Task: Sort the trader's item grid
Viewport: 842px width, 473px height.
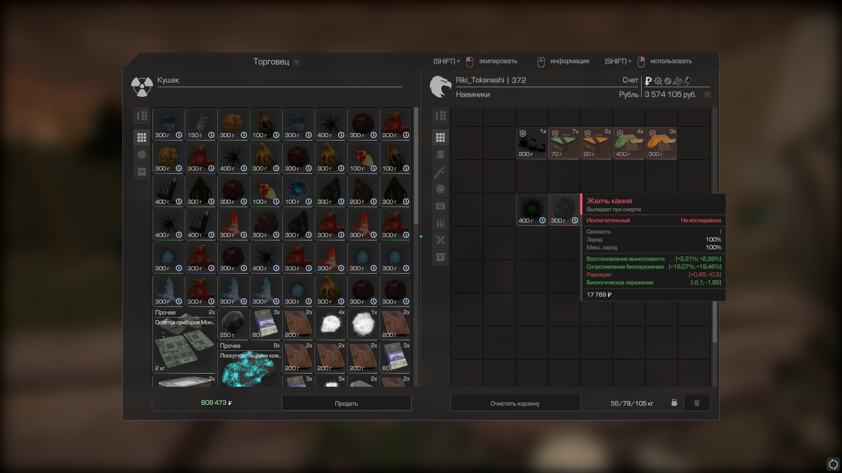Action: tap(142, 116)
